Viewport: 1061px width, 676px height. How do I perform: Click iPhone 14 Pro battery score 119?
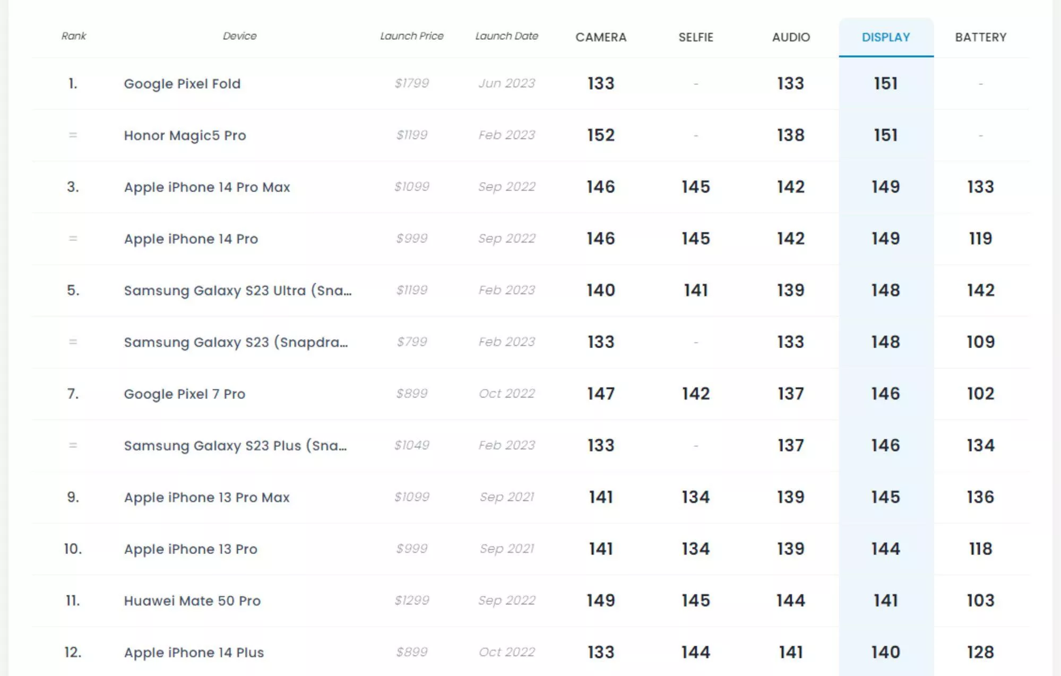click(981, 238)
